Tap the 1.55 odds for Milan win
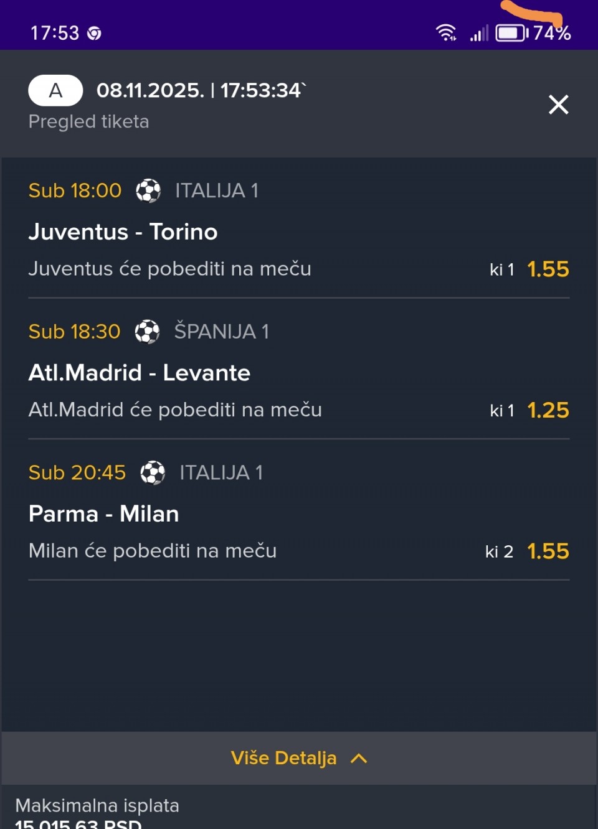This screenshot has height=829, width=598. pos(548,551)
